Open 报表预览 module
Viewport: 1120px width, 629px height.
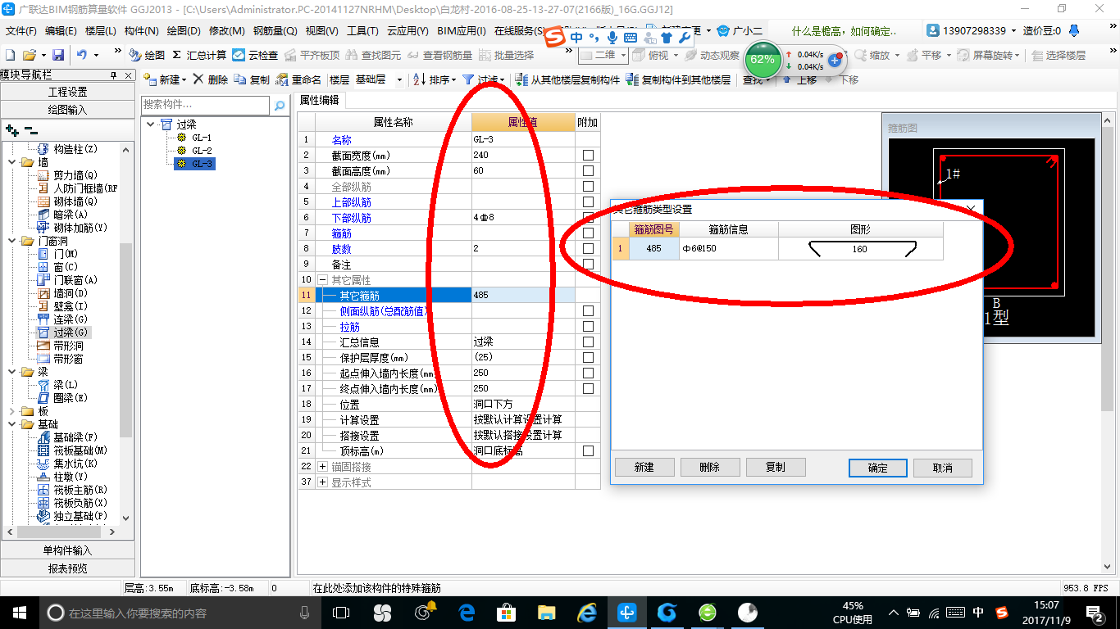(x=67, y=568)
